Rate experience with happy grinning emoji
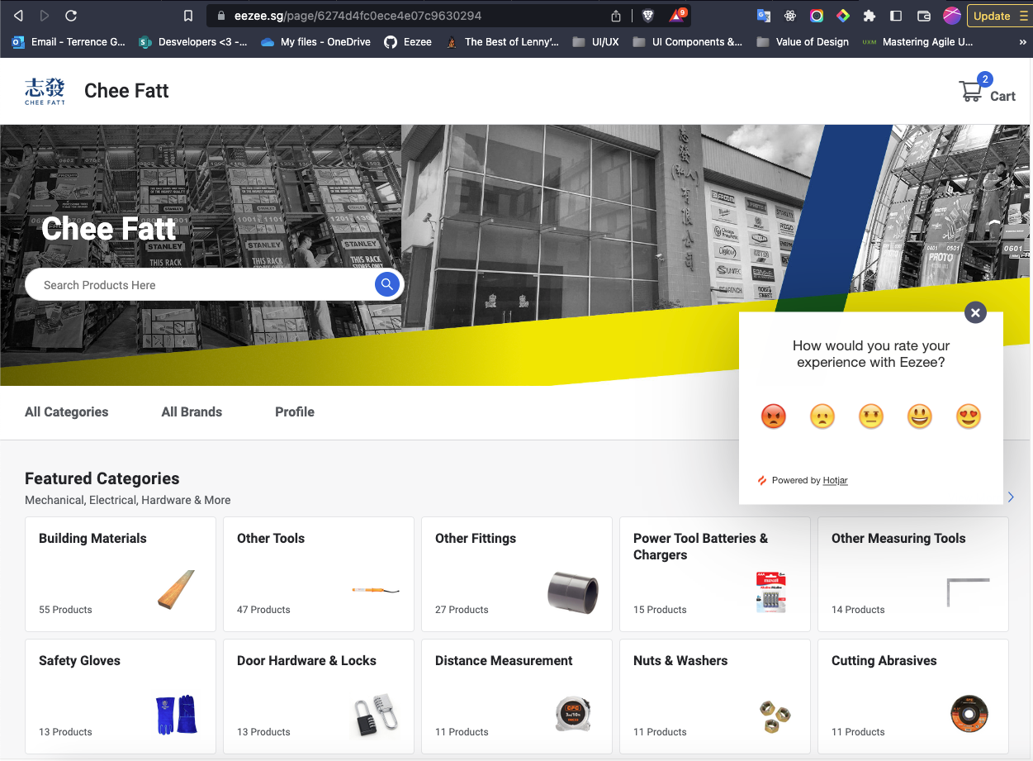The image size is (1033, 761). tap(919, 416)
